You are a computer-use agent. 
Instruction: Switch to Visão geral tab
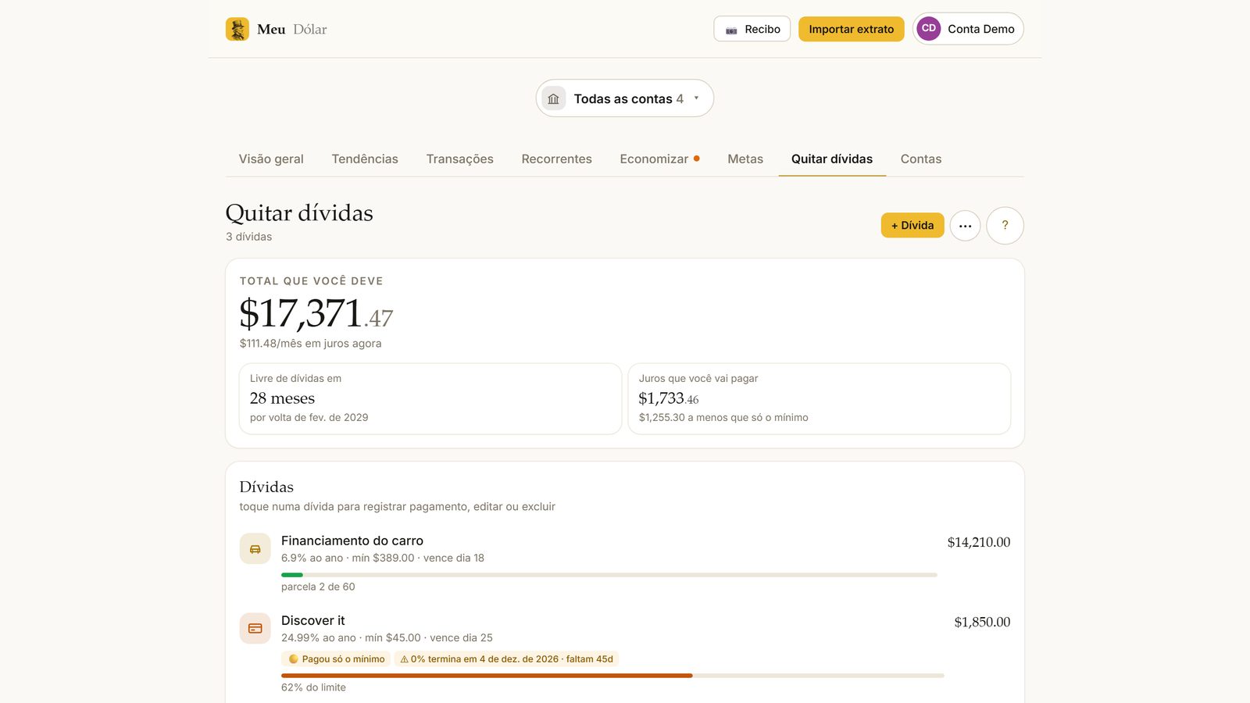pyautogui.click(x=271, y=159)
